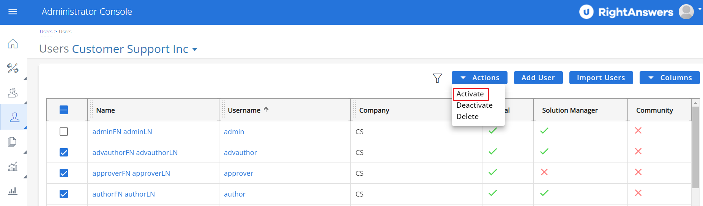The height and width of the screenshot is (206, 703).
Task: Go to Home in the sidebar
Action: click(13, 44)
